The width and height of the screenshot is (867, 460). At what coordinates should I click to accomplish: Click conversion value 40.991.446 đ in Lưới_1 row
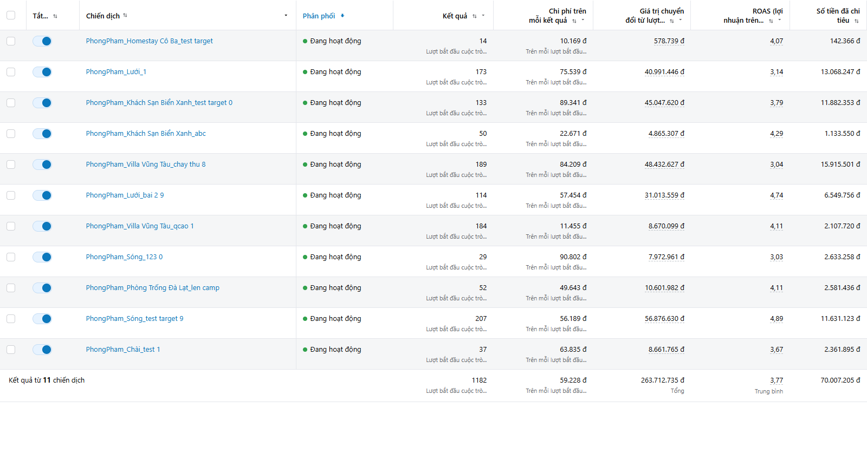(x=664, y=72)
